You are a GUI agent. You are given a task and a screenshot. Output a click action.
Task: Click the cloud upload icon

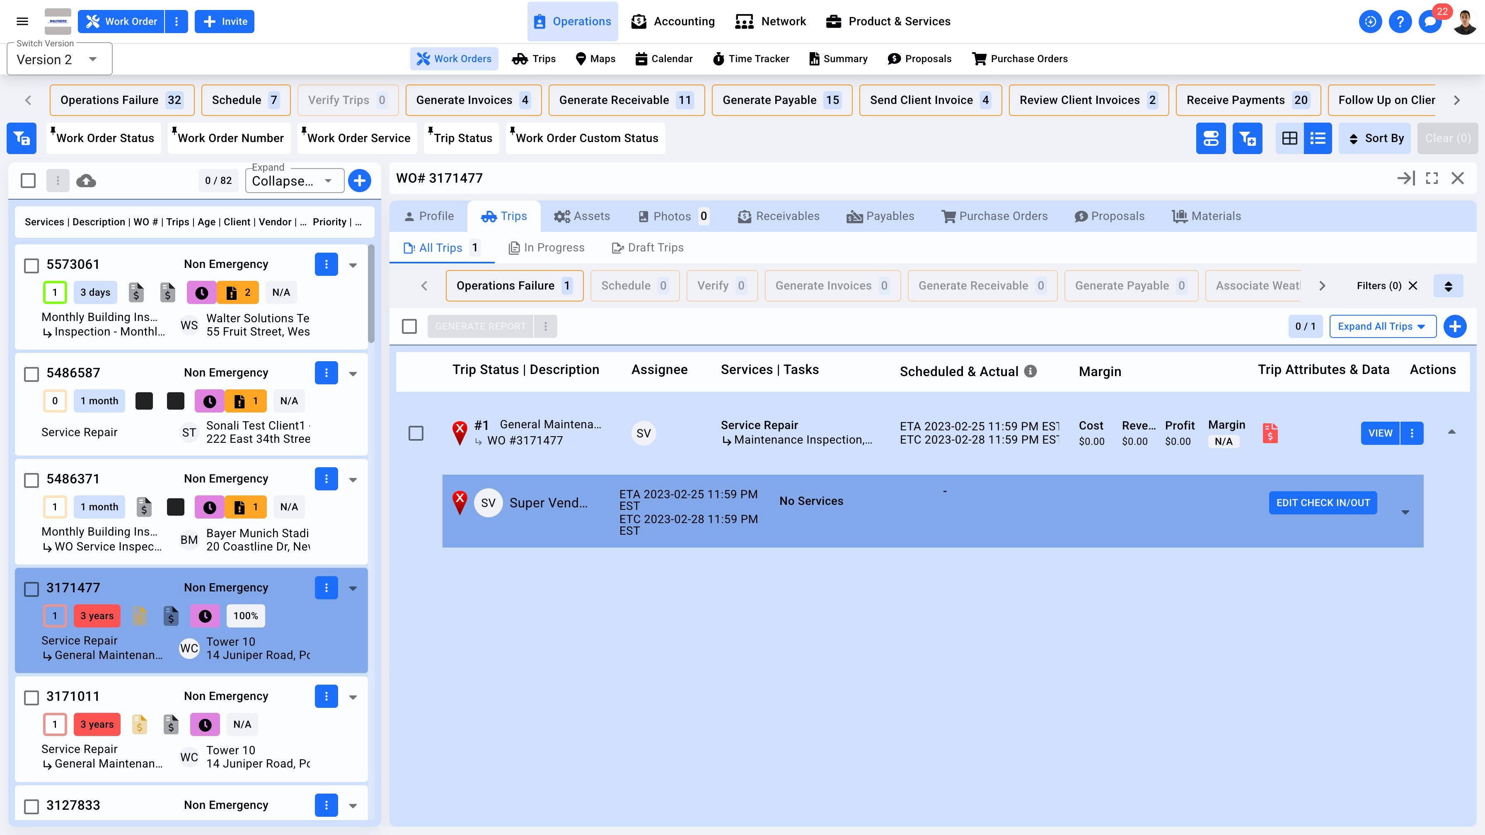point(86,181)
